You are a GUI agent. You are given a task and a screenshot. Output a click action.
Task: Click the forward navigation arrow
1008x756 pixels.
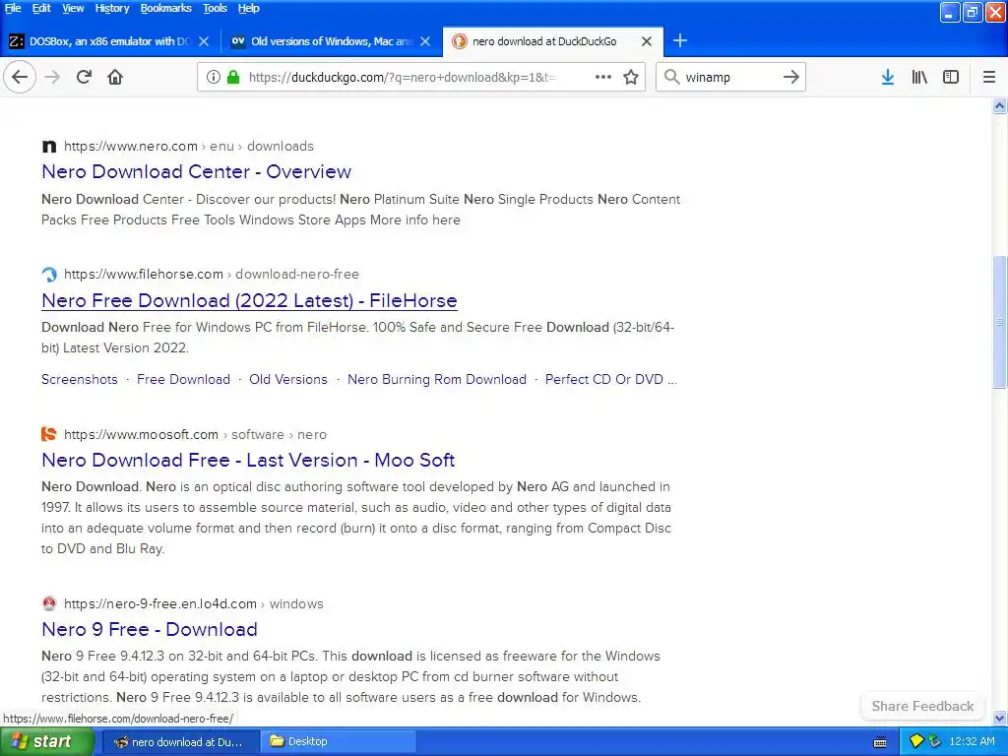52,77
